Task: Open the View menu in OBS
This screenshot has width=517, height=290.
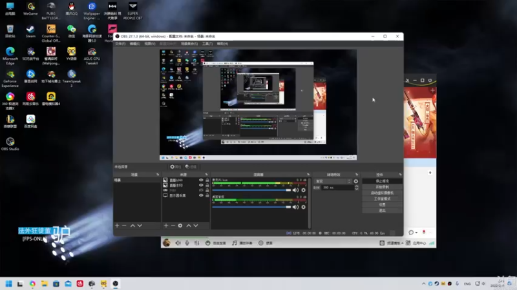Action: (150, 44)
